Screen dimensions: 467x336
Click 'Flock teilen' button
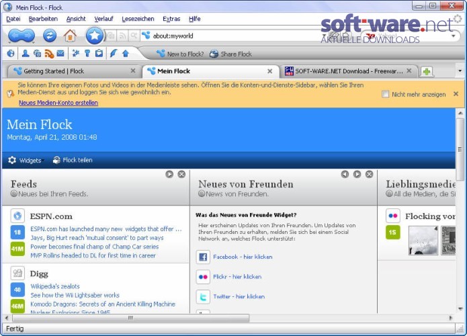73,160
